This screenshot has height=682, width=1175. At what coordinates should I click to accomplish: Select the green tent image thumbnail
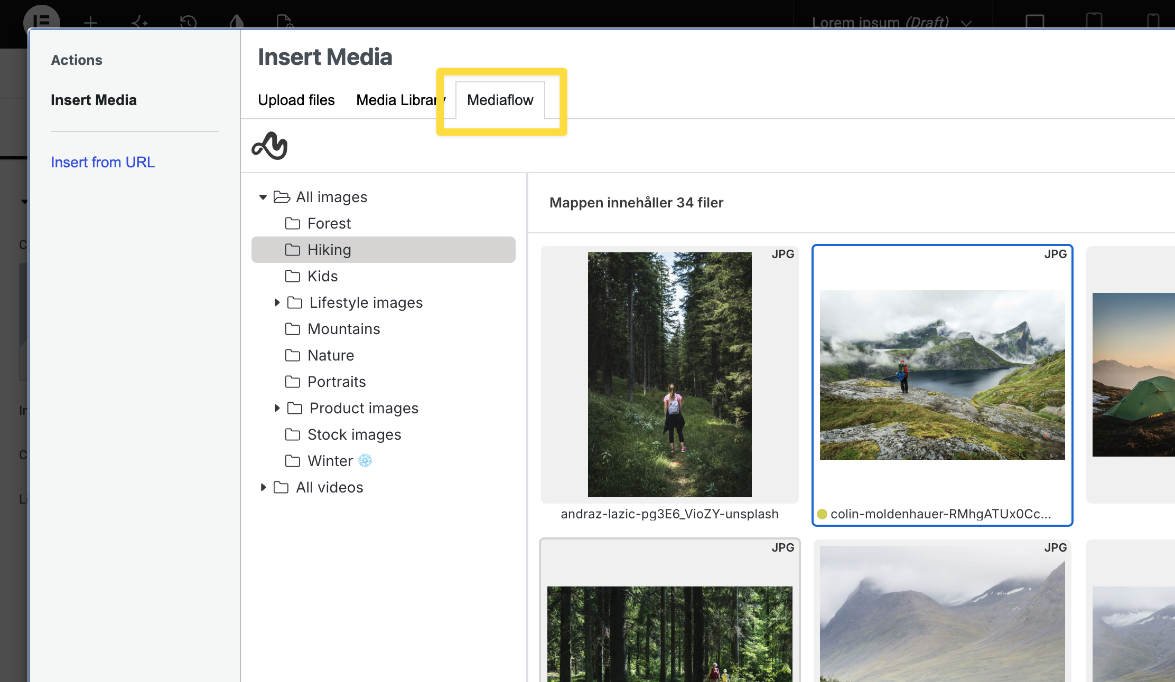[x=1134, y=374]
